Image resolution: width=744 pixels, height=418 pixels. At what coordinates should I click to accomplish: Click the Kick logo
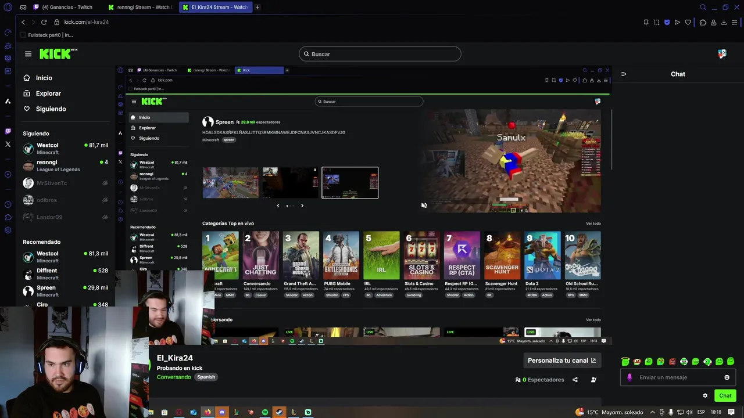58,53
